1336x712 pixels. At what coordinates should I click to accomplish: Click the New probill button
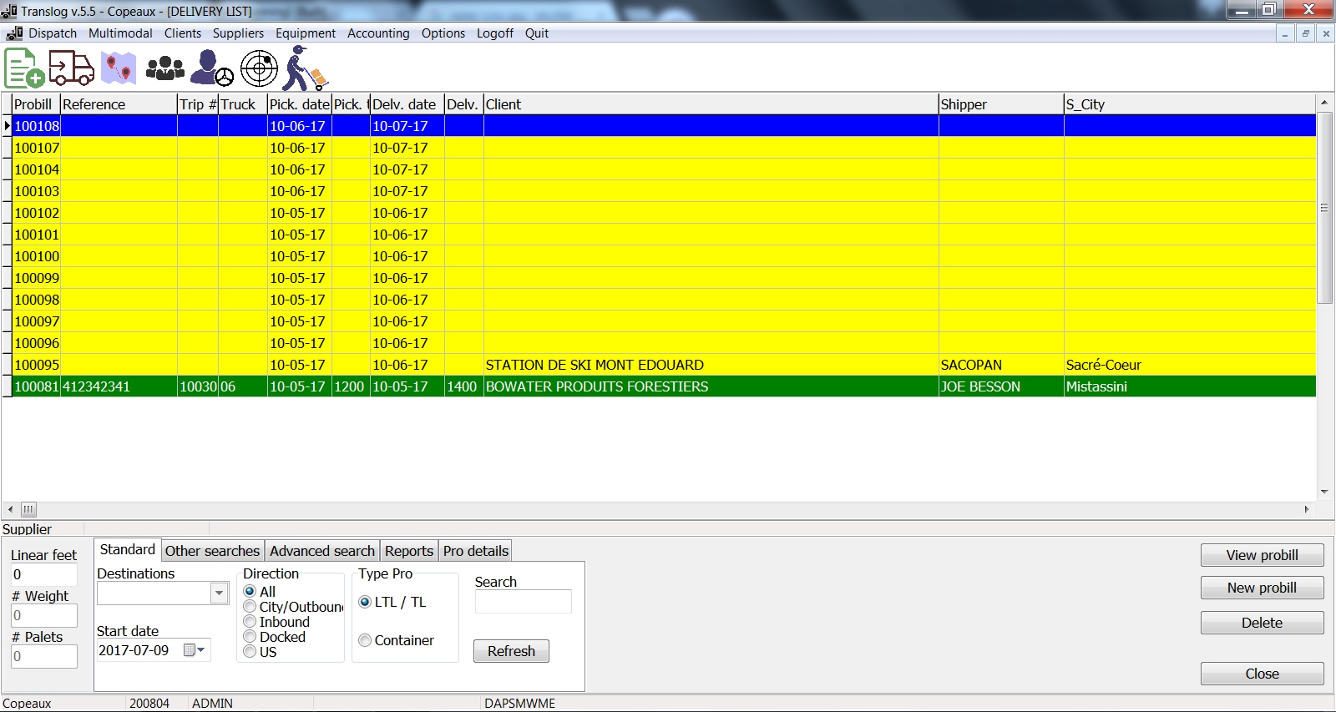[x=1261, y=588]
